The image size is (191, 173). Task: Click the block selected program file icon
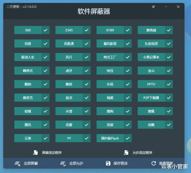pyautogui.click(x=36, y=152)
